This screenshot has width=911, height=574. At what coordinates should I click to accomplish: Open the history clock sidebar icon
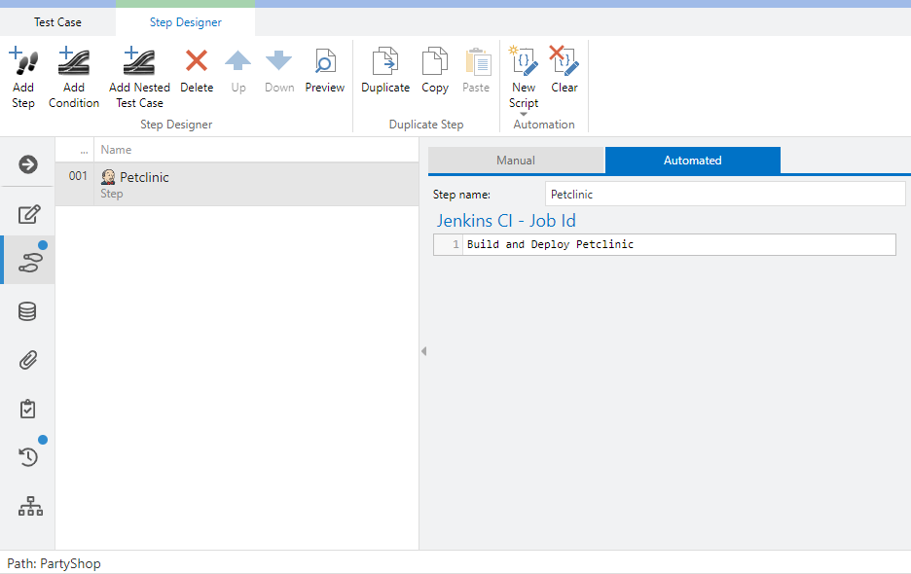click(28, 456)
